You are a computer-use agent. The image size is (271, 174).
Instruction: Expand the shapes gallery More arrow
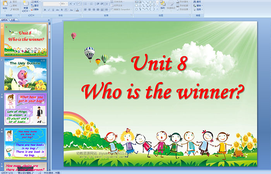point(157,9)
